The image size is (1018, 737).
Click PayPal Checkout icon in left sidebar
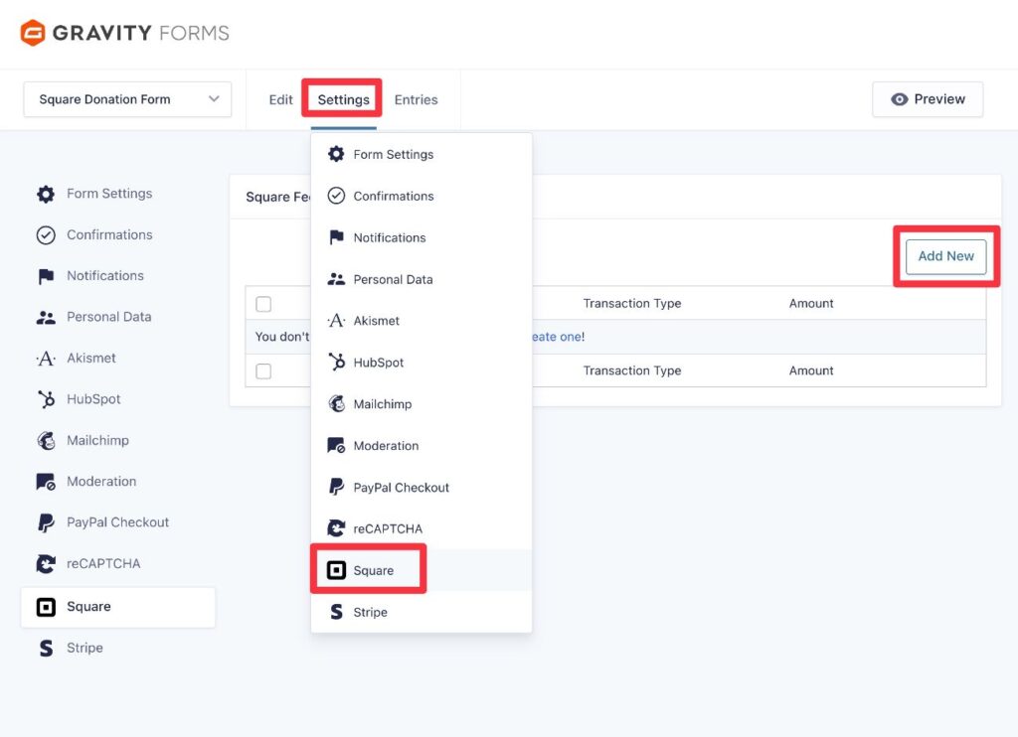(x=46, y=522)
